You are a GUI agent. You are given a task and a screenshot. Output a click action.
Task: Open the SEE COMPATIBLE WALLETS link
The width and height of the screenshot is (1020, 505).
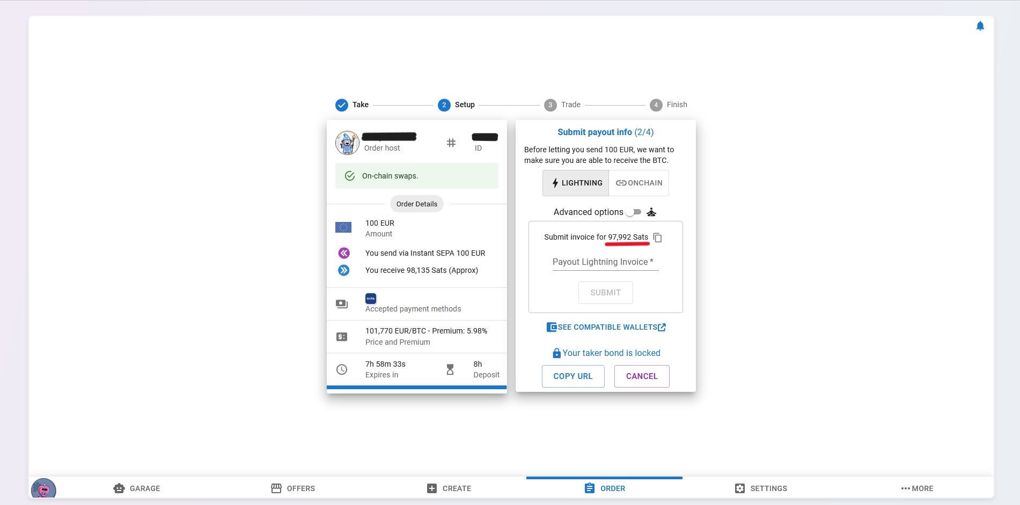[x=606, y=327]
